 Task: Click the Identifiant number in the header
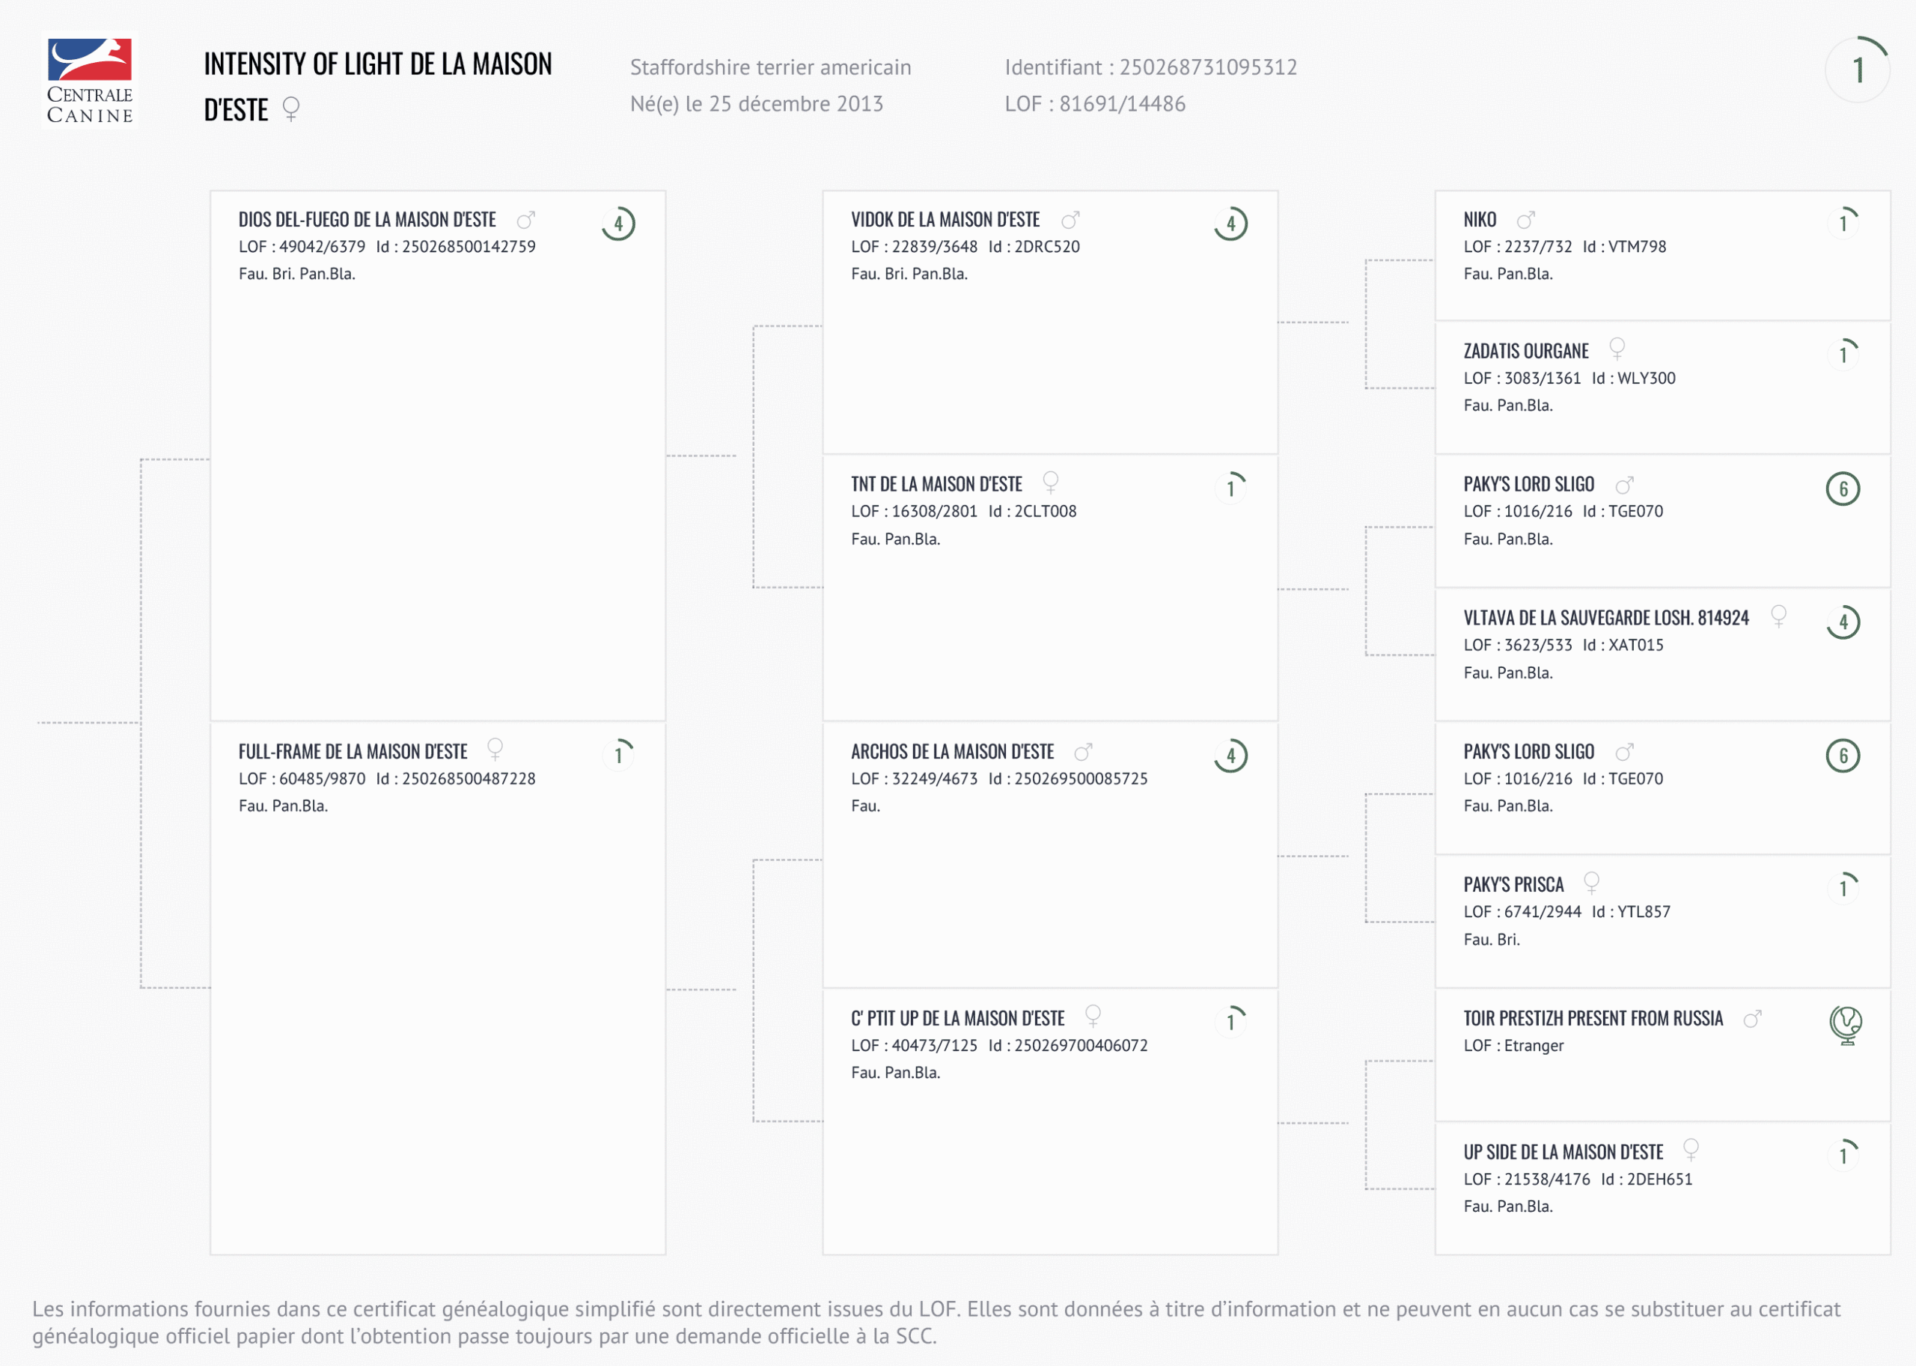click(x=1207, y=67)
